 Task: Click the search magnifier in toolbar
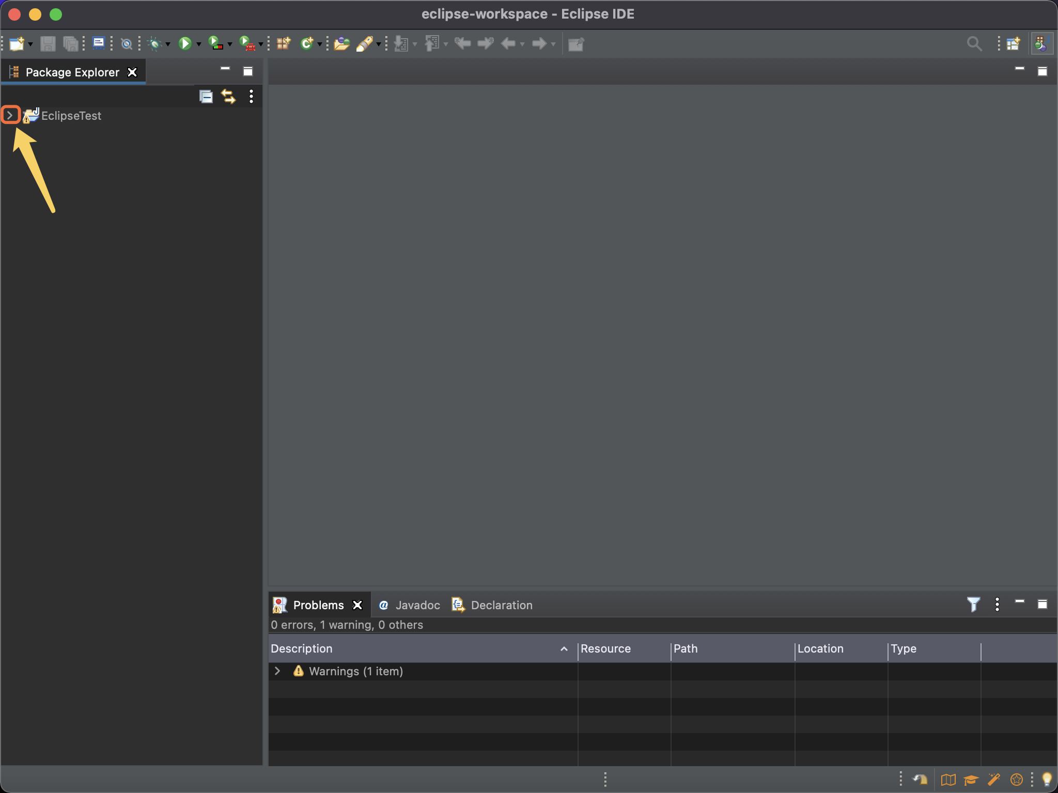click(x=974, y=44)
